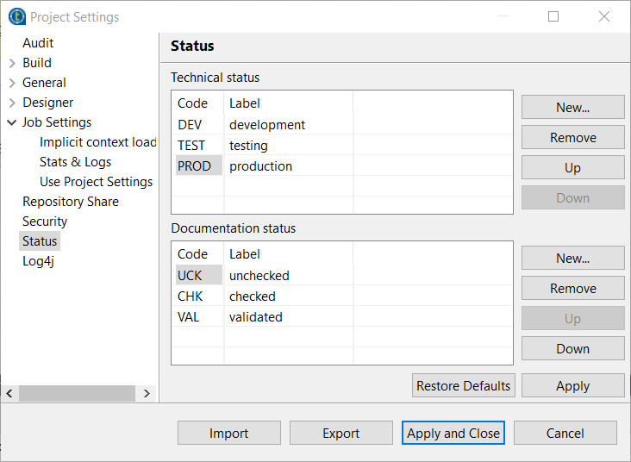Open the Security settings page
631x462 pixels.
45,222
